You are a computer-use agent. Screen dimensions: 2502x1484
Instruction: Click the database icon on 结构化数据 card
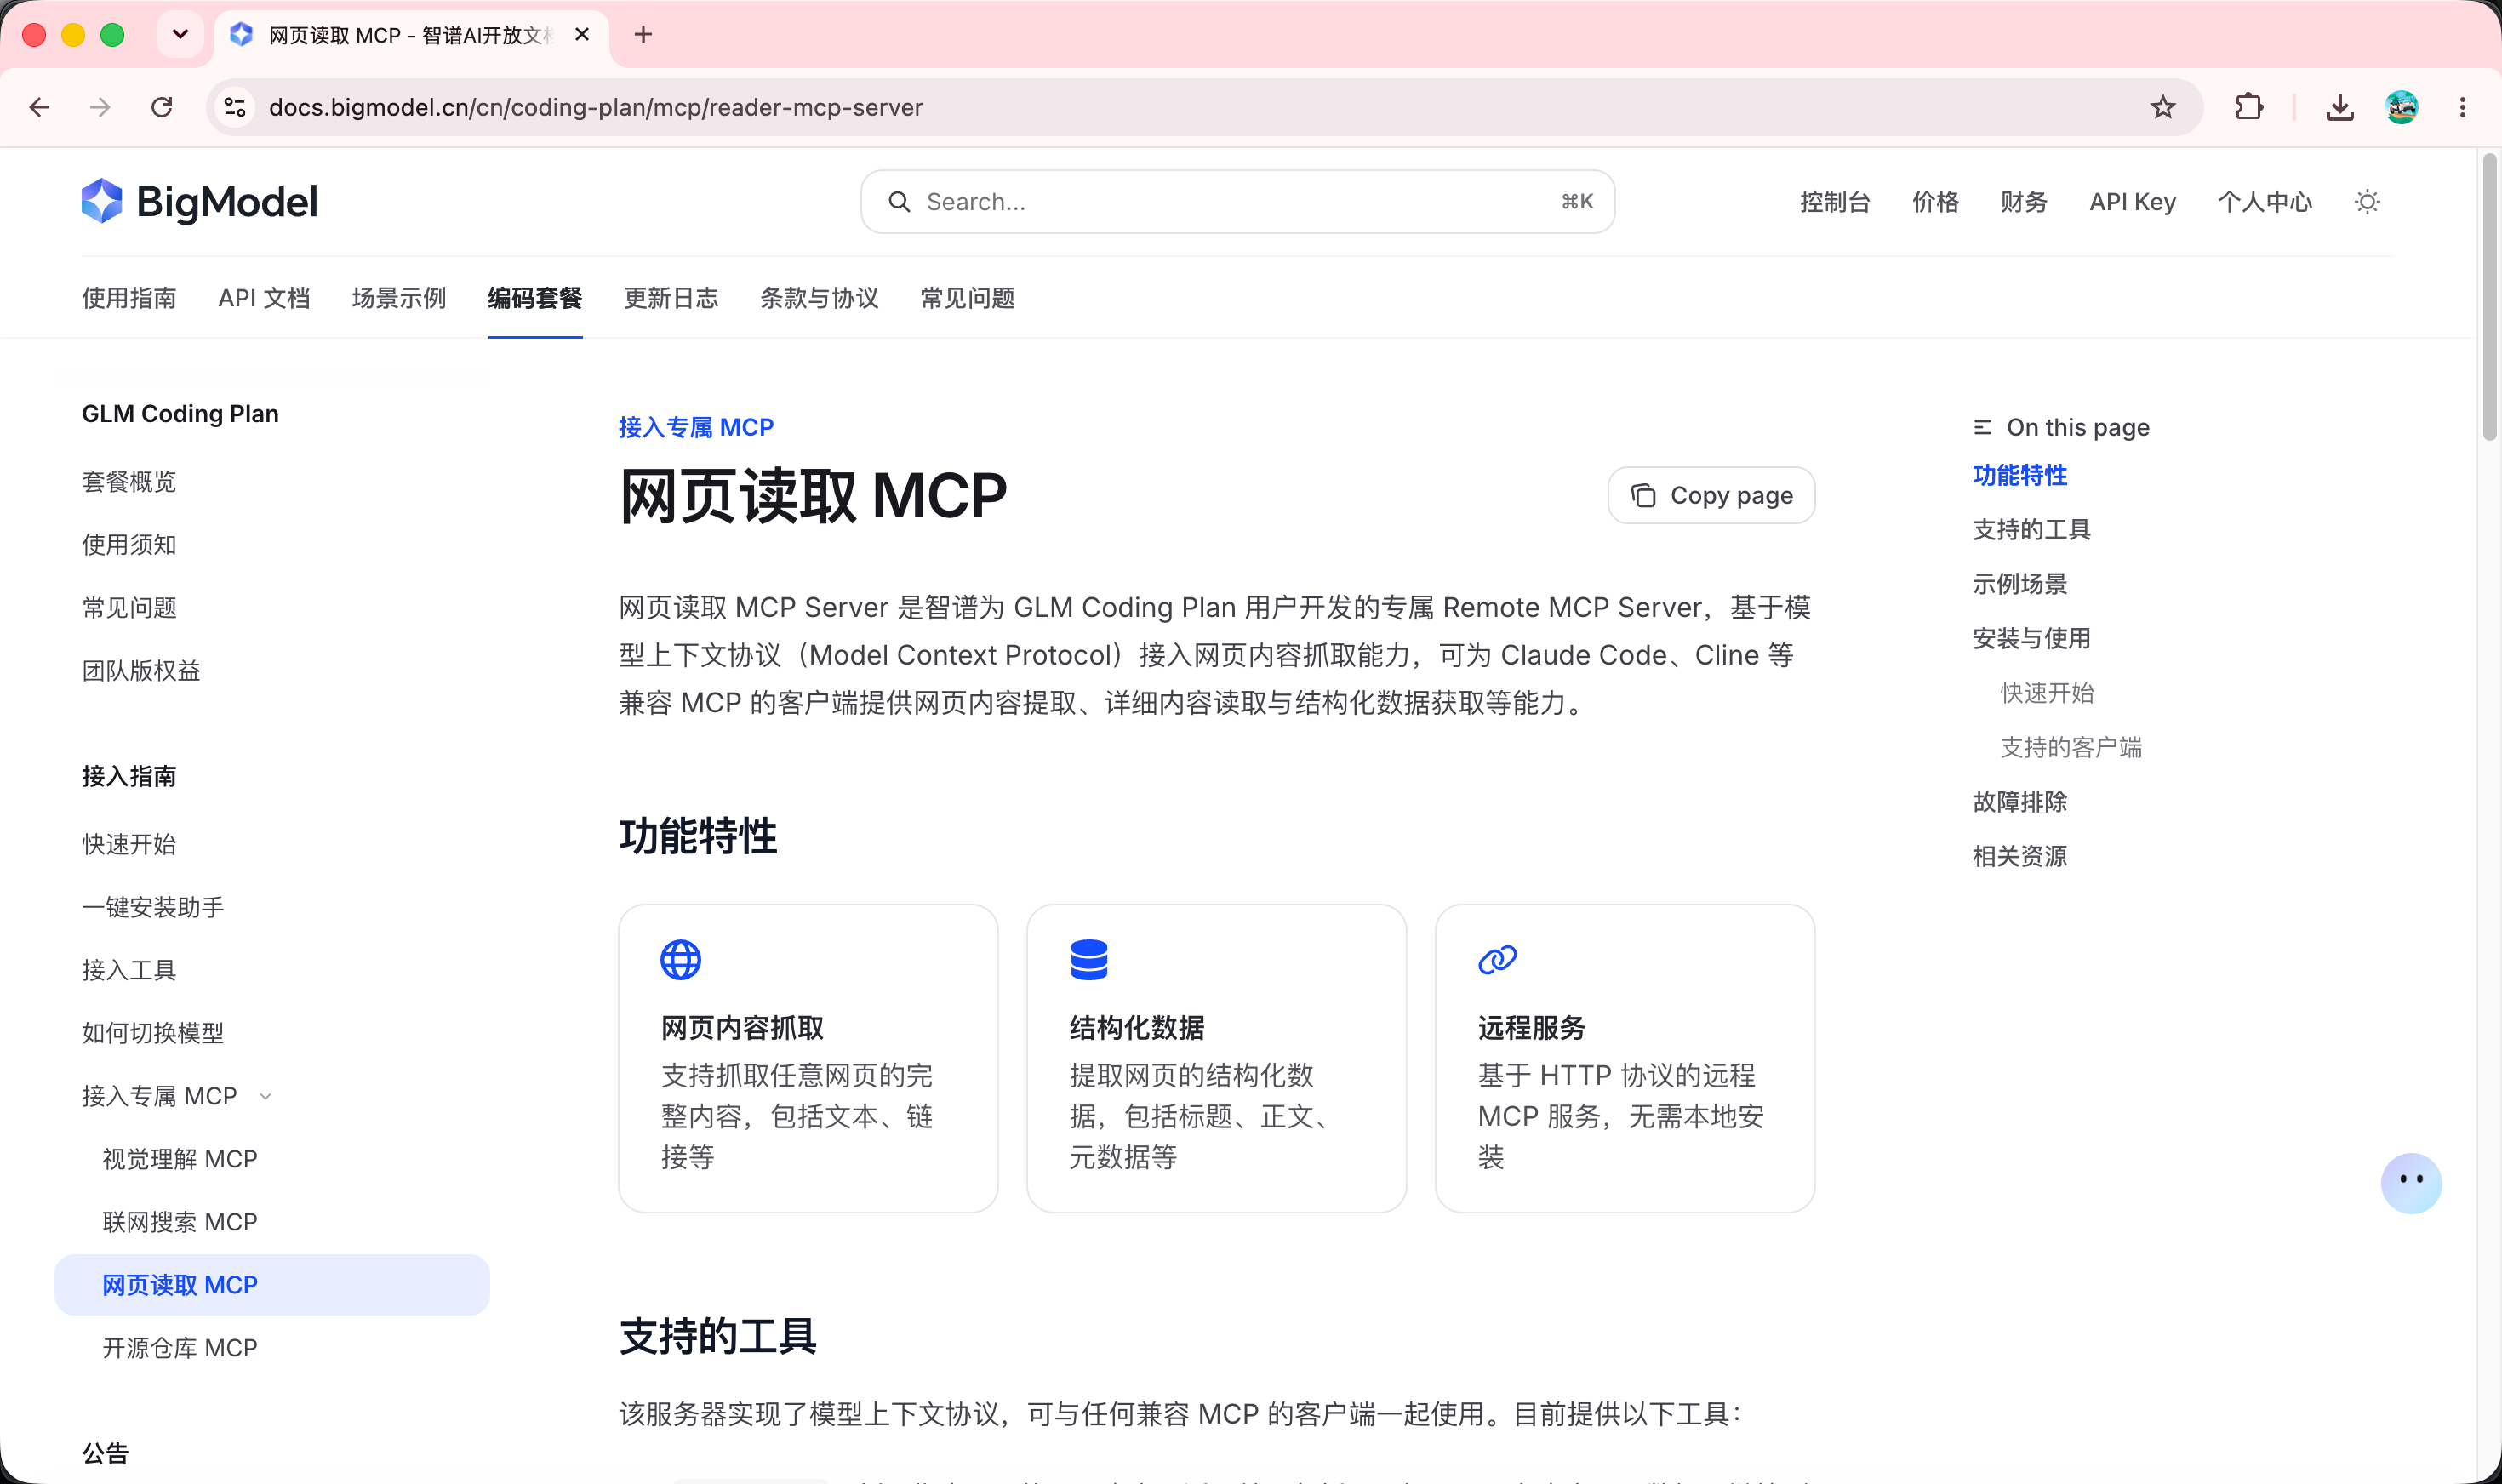[1089, 960]
